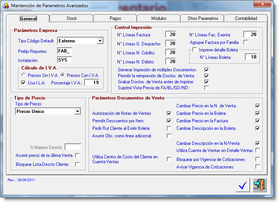Enable Utiliza Cuenta de Ventas en Detalle Ventas
The width and height of the screenshot is (279, 203).
coord(258,150)
